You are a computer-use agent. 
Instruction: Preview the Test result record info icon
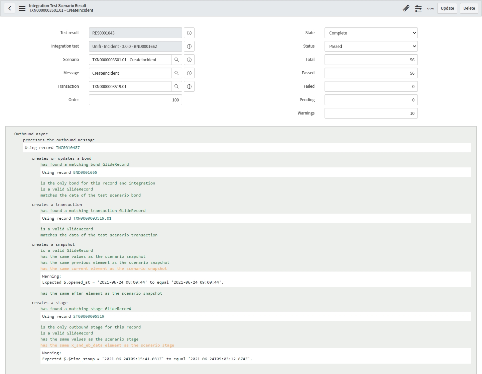189,33
